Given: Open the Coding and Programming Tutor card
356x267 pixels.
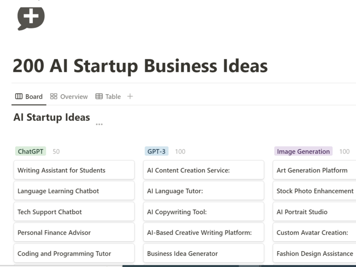Looking at the screenshot, I should click(x=74, y=254).
